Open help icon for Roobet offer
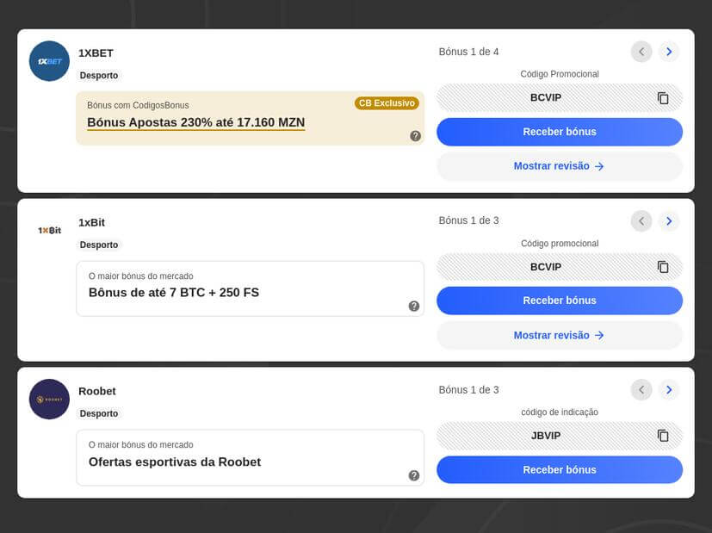The image size is (712, 533). (414, 475)
